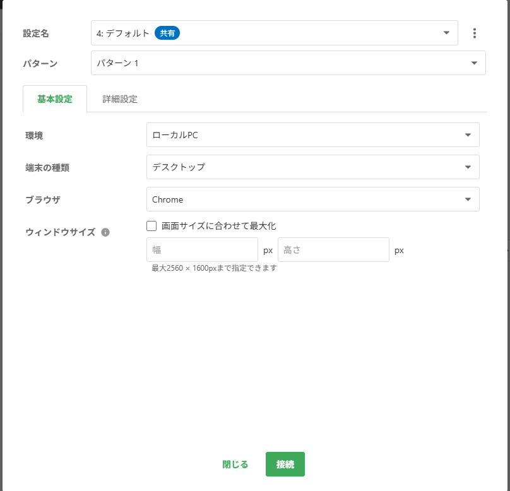
Task: Click into the 高さ height input field
Action: 333,250
